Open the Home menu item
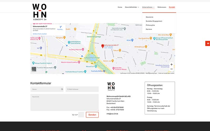The width and height of the screenshot is (210, 131). [x=120, y=7]
